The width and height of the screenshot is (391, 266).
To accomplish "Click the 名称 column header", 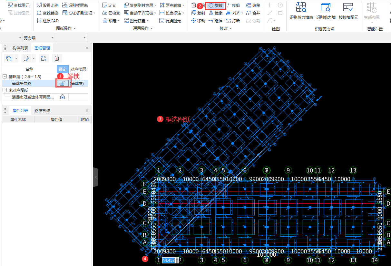I will click(x=29, y=69).
